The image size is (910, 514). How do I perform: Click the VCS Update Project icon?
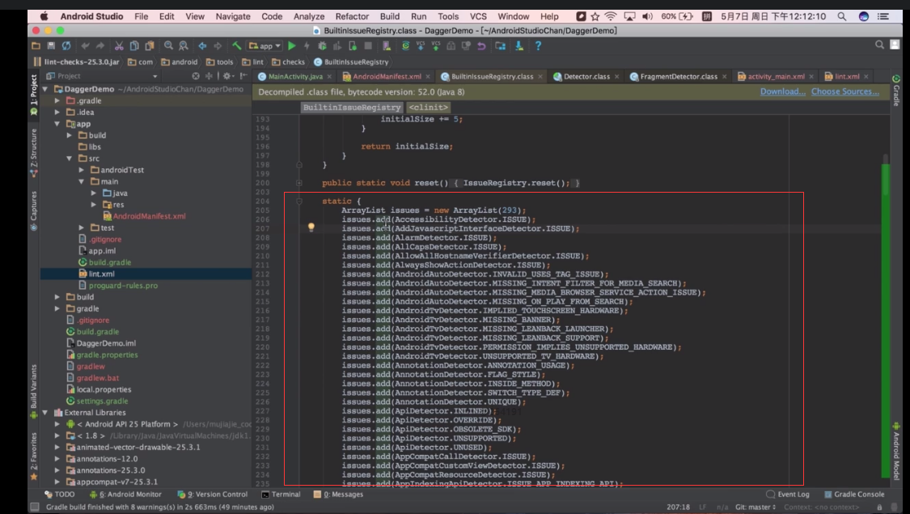pyautogui.click(x=420, y=46)
